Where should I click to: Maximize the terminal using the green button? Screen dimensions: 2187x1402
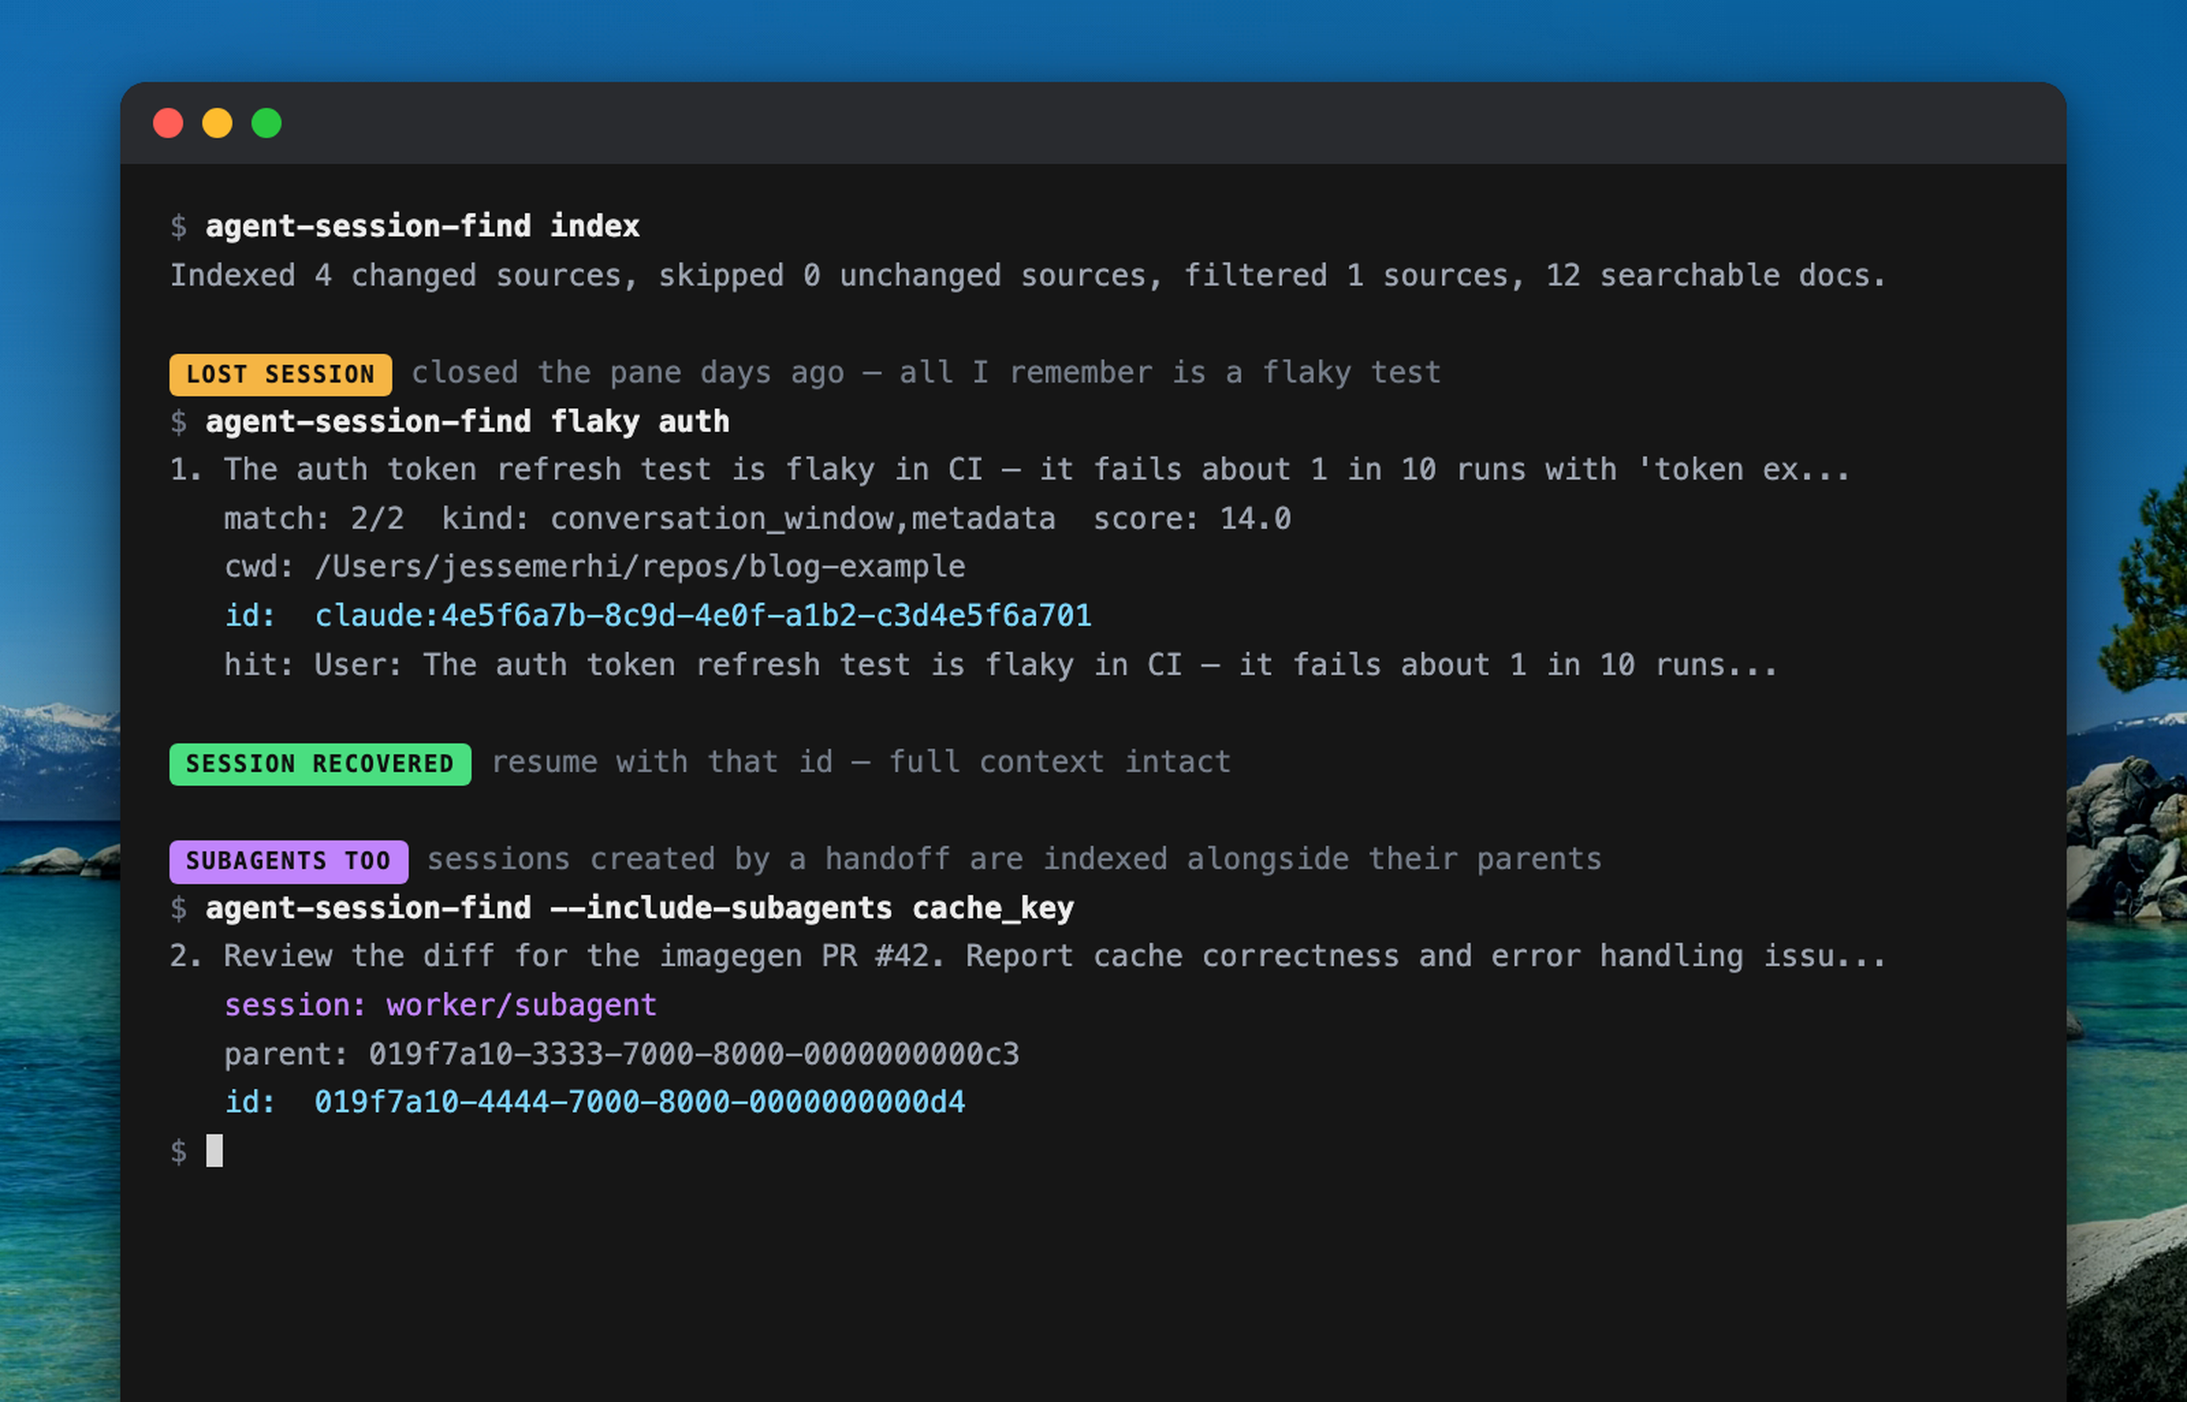tap(267, 123)
